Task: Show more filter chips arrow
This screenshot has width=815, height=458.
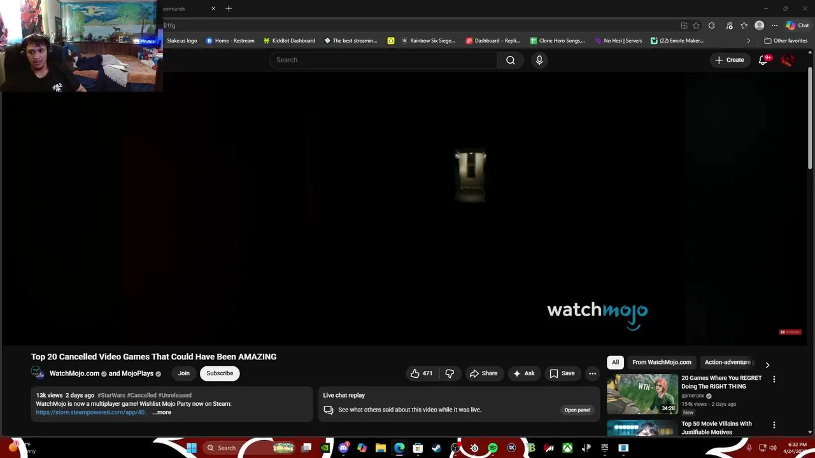Action: pyautogui.click(x=767, y=364)
